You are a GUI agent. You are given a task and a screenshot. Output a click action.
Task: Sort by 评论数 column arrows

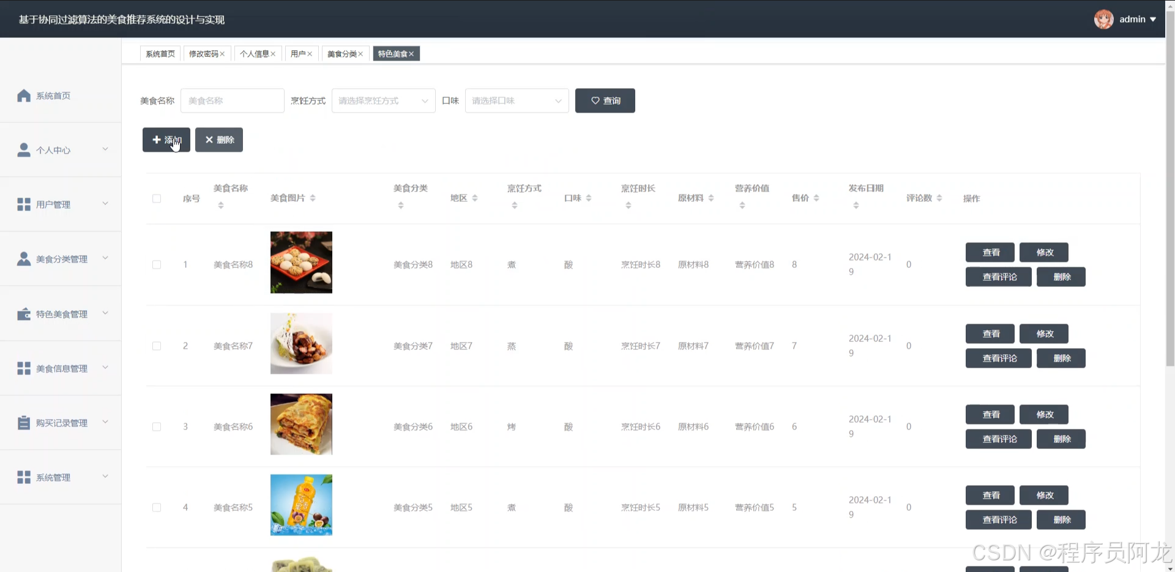click(939, 198)
